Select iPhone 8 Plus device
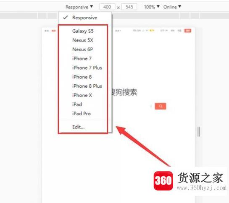 pyautogui.click(x=87, y=86)
